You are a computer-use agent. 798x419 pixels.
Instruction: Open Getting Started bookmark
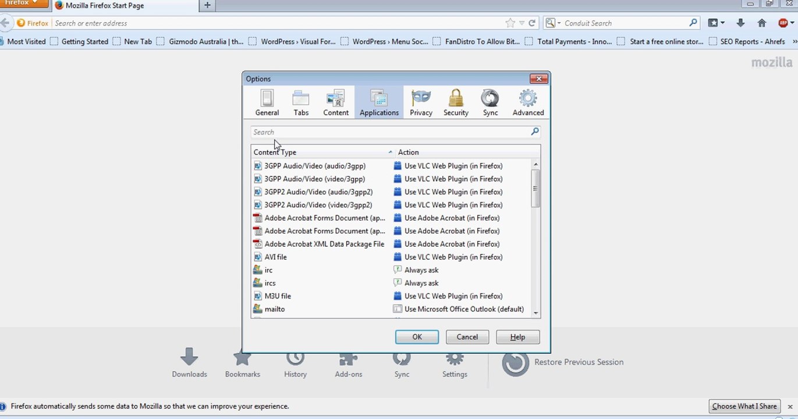pyautogui.click(x=79, y=41)
